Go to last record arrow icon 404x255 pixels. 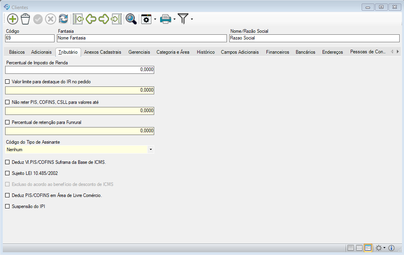[116, 19]
